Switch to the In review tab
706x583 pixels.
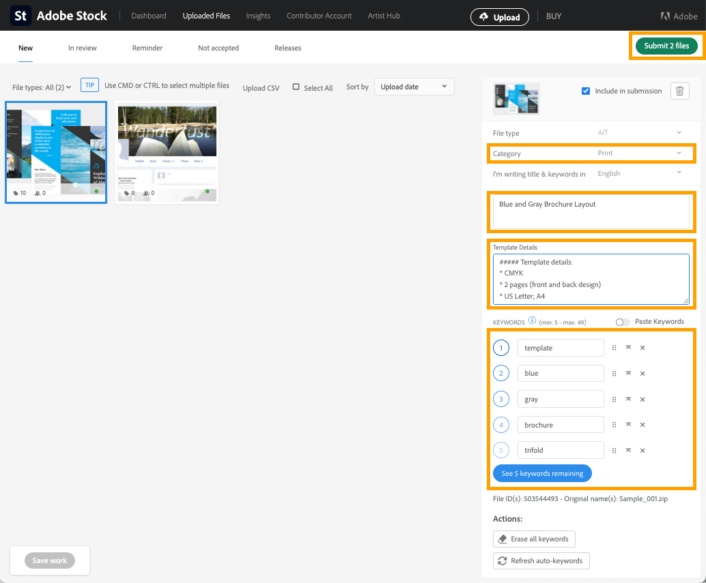pos(82,48)
